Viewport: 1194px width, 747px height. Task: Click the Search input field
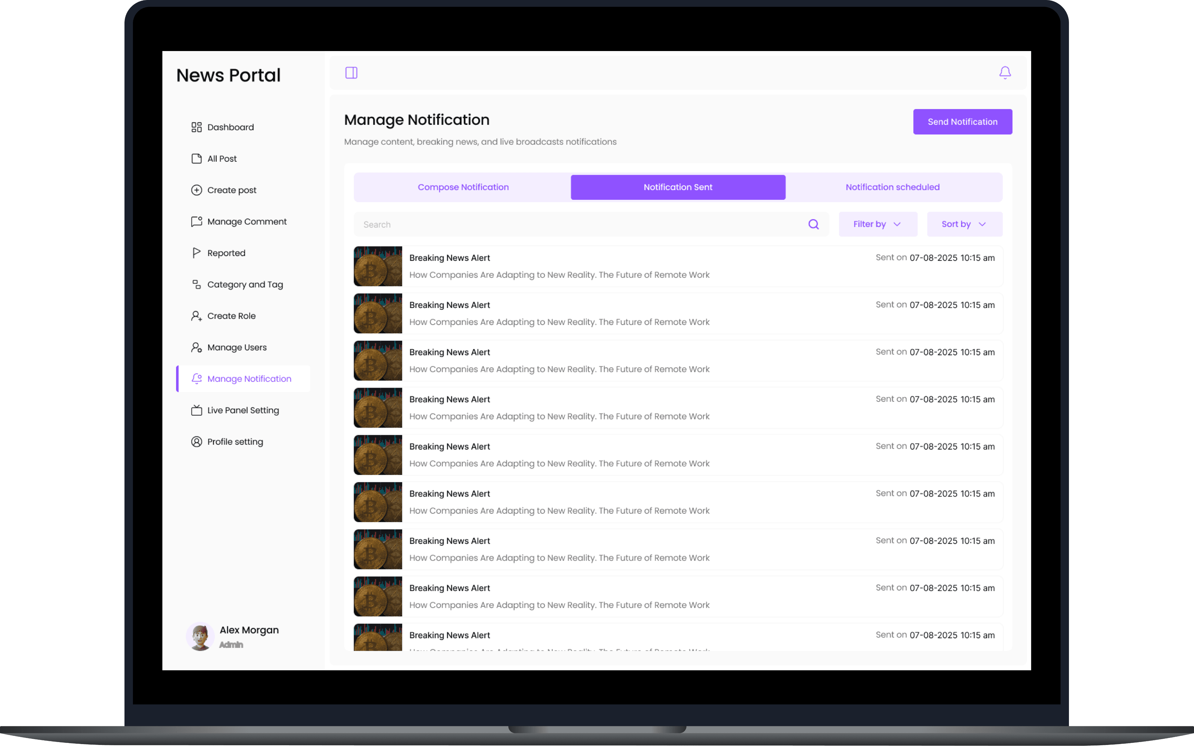tap(577, 224)
